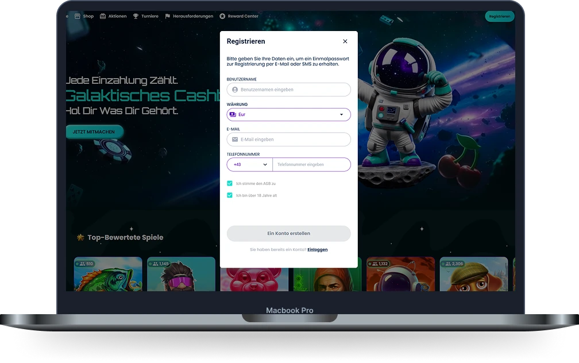Open Herausforderungen in top navigation
Screen dimensions: 579x363
[x=188, y=16]
